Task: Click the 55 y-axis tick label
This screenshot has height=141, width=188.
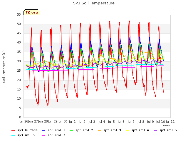Action: 19,15
